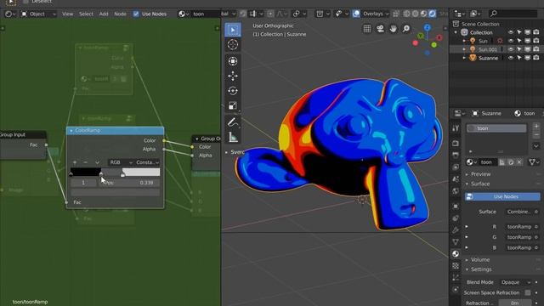Open the Overlays dropdown arrow
The image size is (544, 306).
pos(387,14)
